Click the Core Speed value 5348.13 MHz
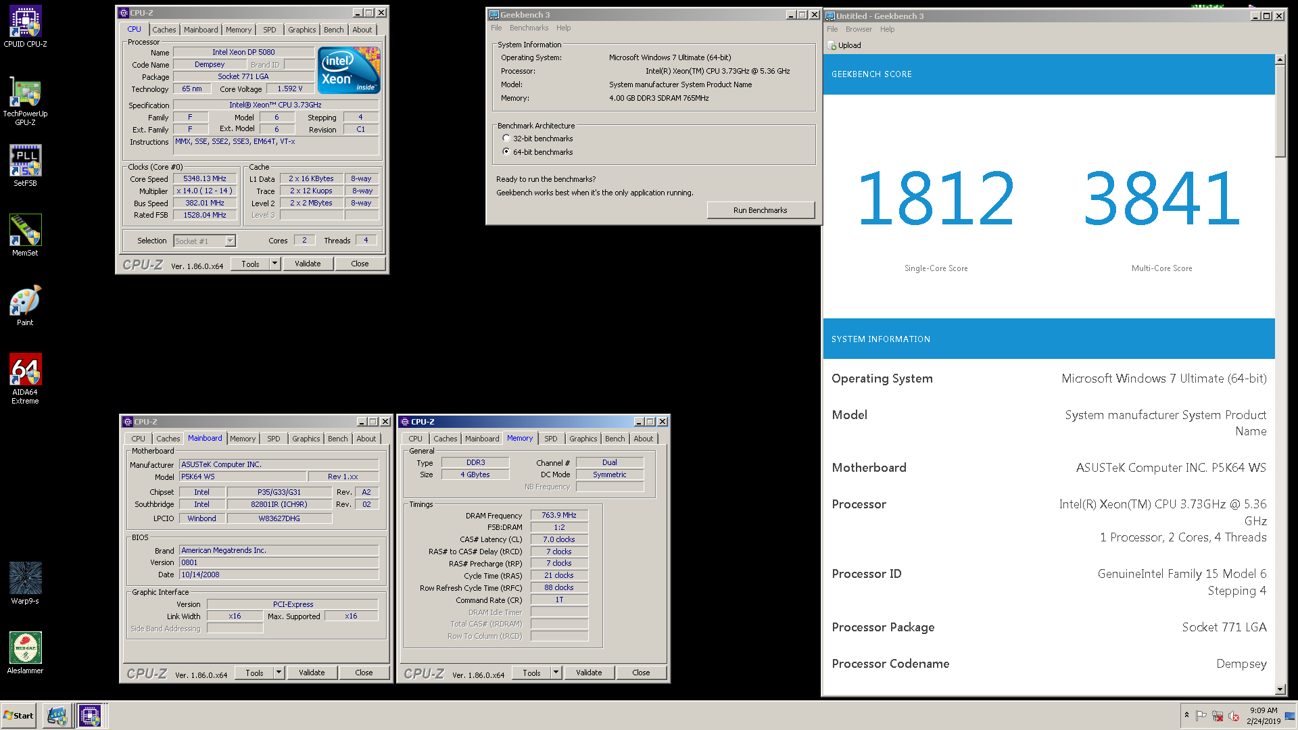The height and width of the screenshot is (730, 1298). pyautogui.click(x=205, y=179)
